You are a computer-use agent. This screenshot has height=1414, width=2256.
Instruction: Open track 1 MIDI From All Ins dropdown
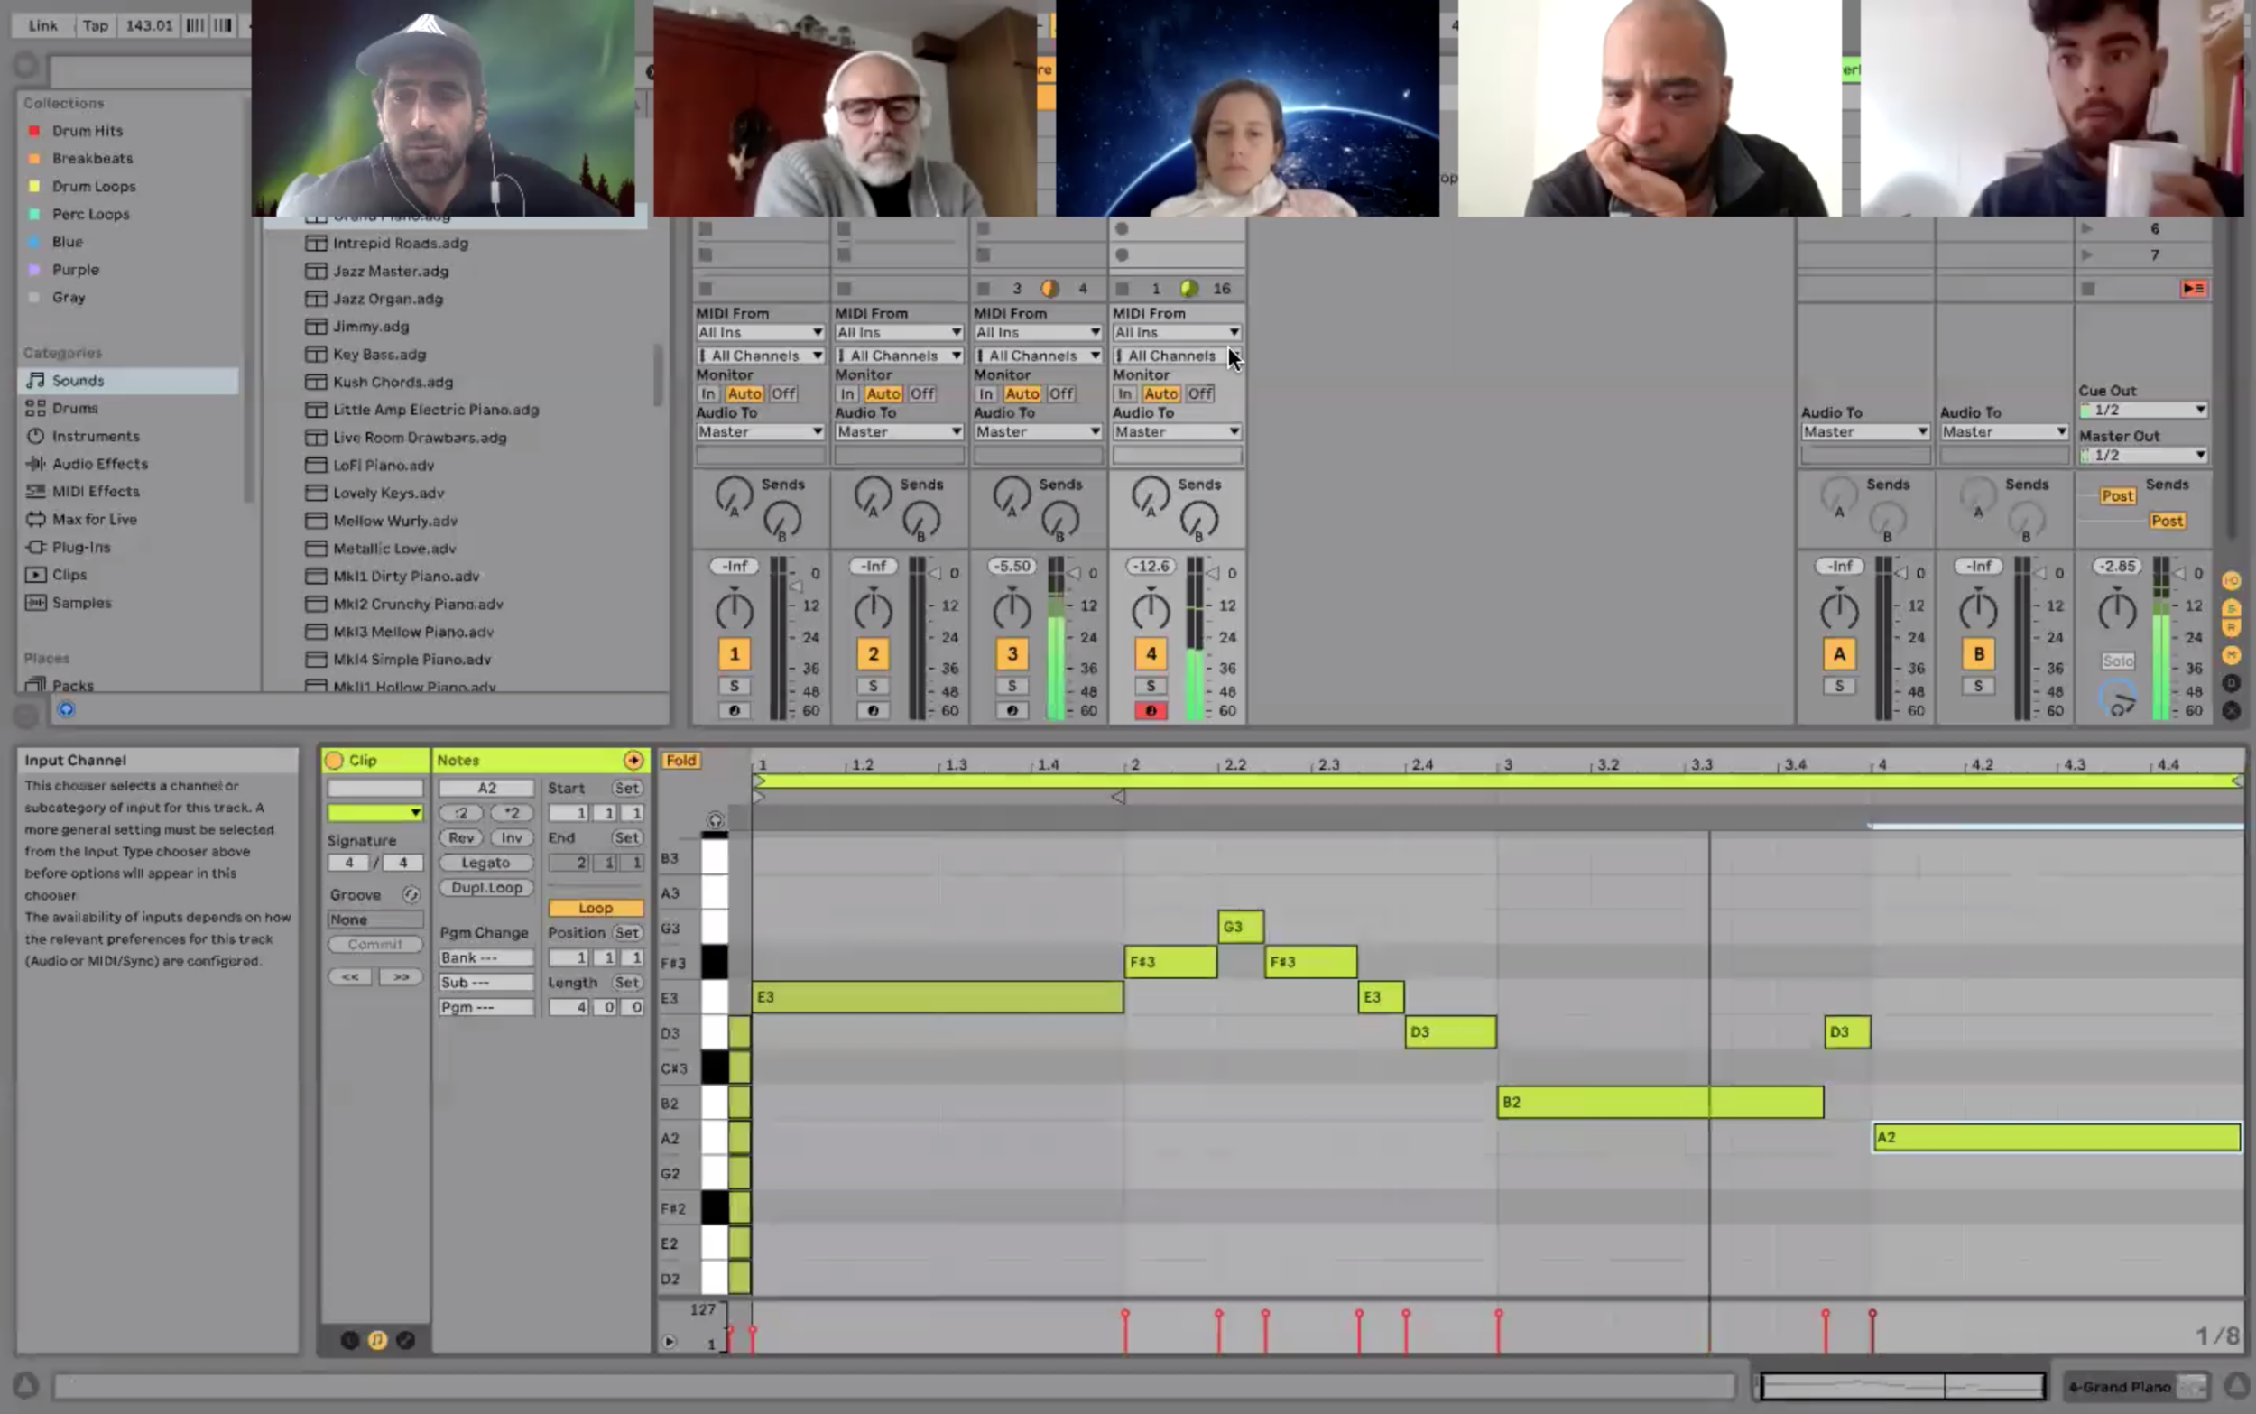click(x=759, y=333)
